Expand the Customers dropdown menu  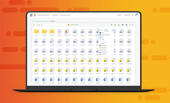coord(56,15)
